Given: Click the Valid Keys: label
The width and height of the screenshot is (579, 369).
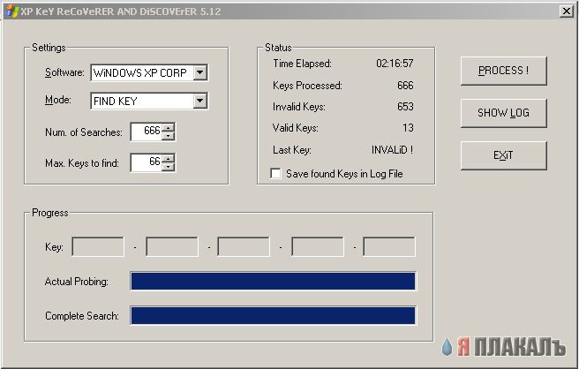Looking at the screenshot, I should click(x=295, y=128).
